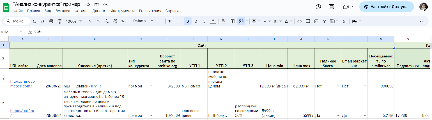
Task: Click the undo arrow icon
Action: click(35, 21)
